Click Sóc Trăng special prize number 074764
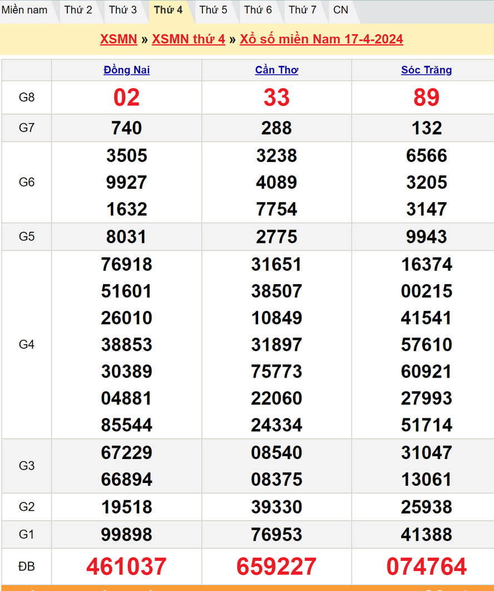This screenshot has height=591, width=494. [426, 566]
